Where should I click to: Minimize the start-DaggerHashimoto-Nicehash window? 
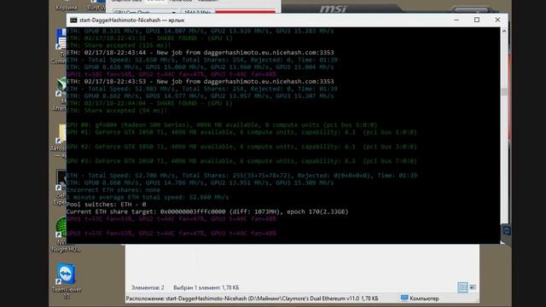point(456,20)
